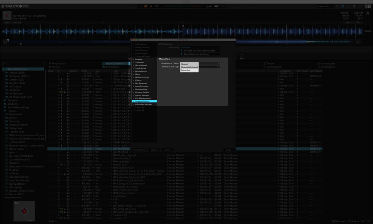Click the track stripe overview waveform

(x=181, y=42)
